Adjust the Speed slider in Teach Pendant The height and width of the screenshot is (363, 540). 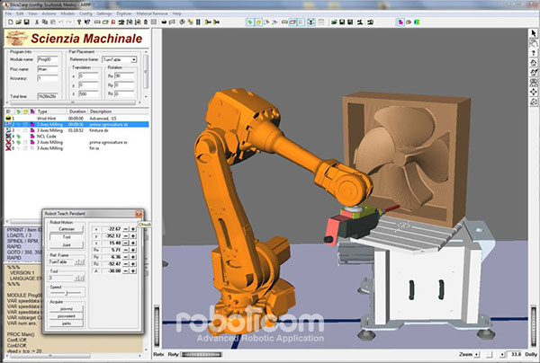click(66, 293)
